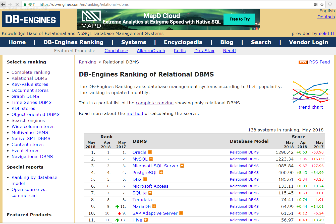Select Multivalue DBMS ranking
The image size is (336, 224).
(30, 132)
